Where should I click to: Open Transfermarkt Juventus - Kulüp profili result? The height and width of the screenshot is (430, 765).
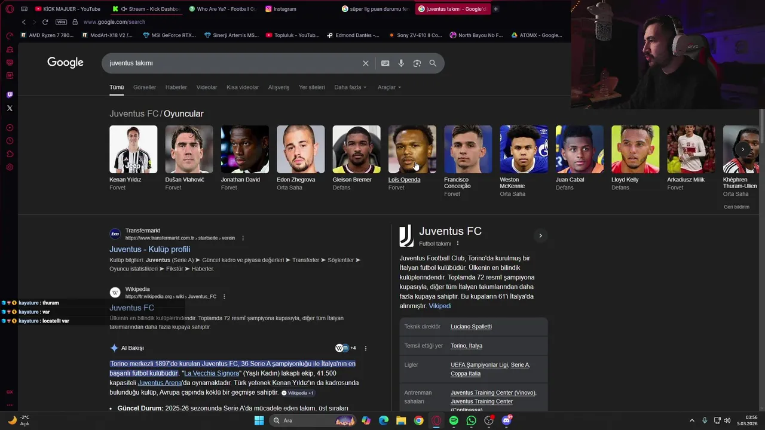[149, 249]
